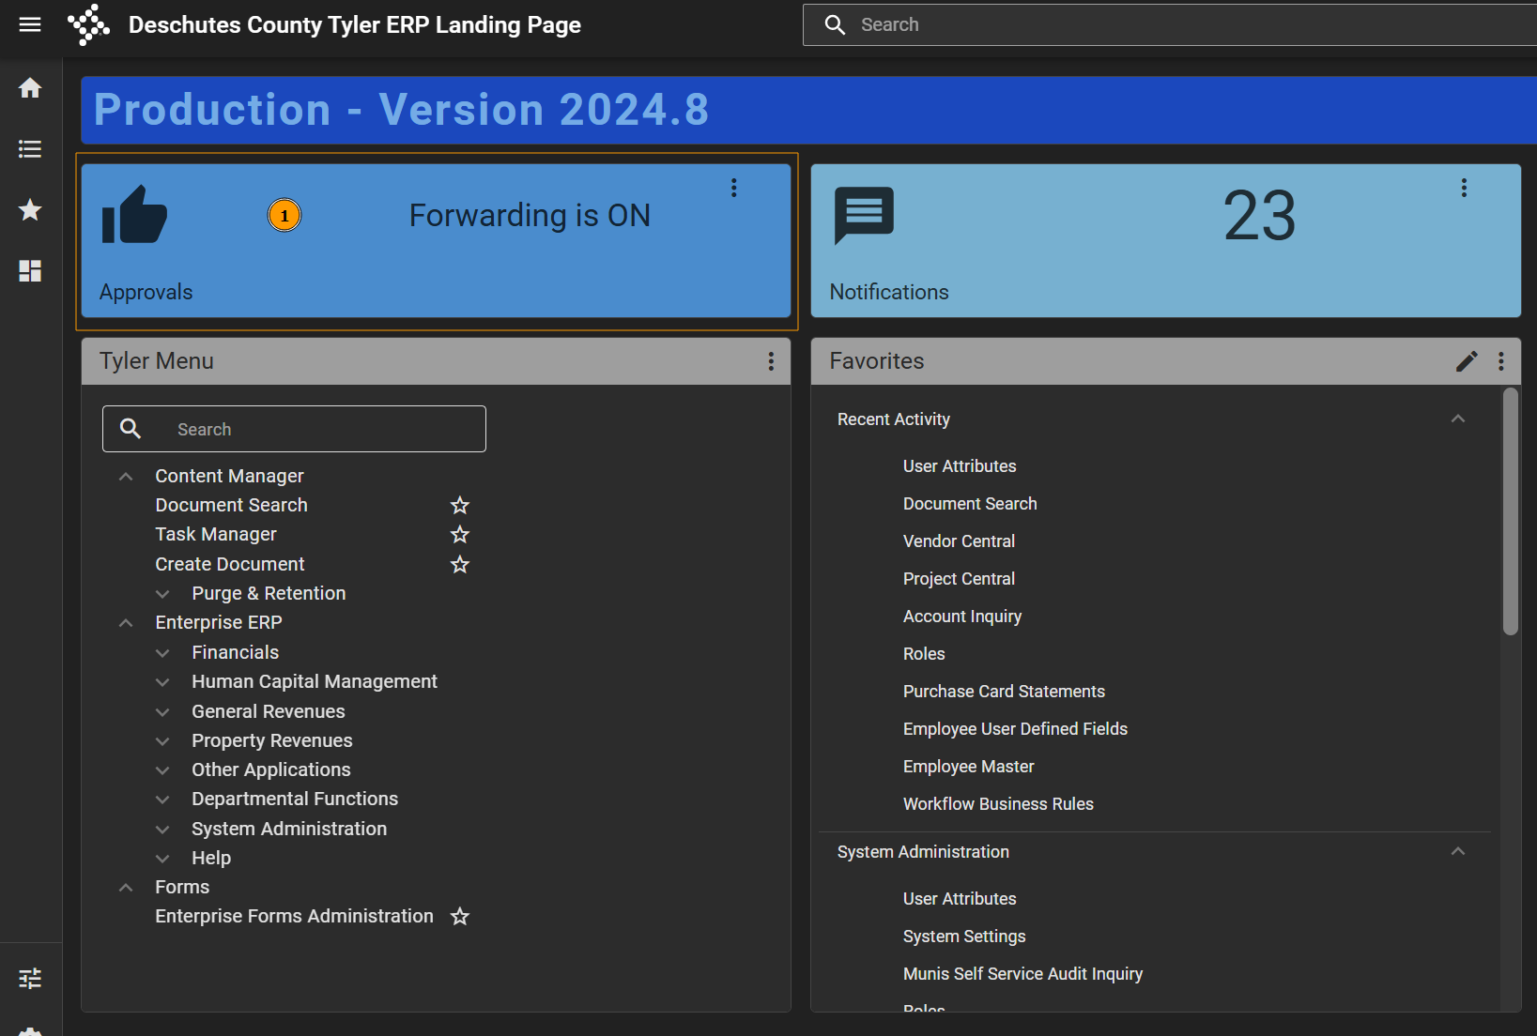Open Roles under Recent Activity

[924, 654]
